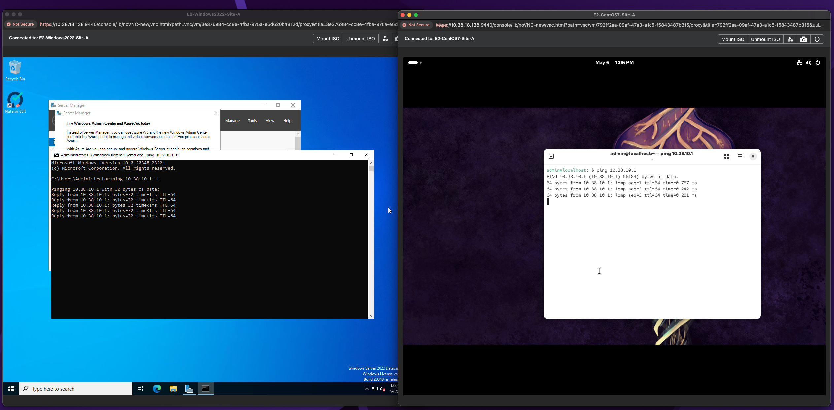Open the Manage menu in Server Manager

click(232, 121)
